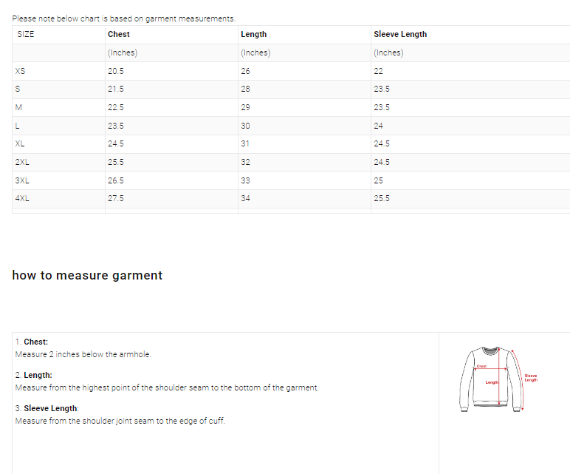This screenshot has height=474, width=570.
Task: Select the "2. Length:" instruction label
Action: tap(33, 375)
